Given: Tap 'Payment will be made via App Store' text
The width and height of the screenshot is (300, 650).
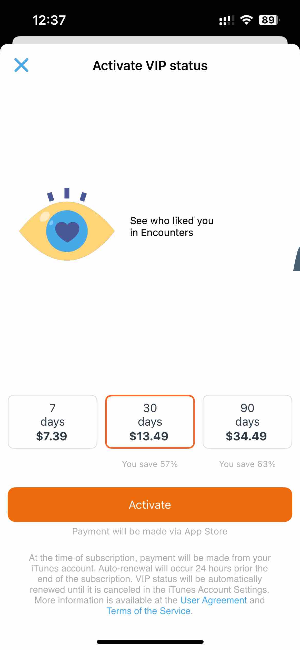Looking at the screenshot, I should [x=150, y=531].
